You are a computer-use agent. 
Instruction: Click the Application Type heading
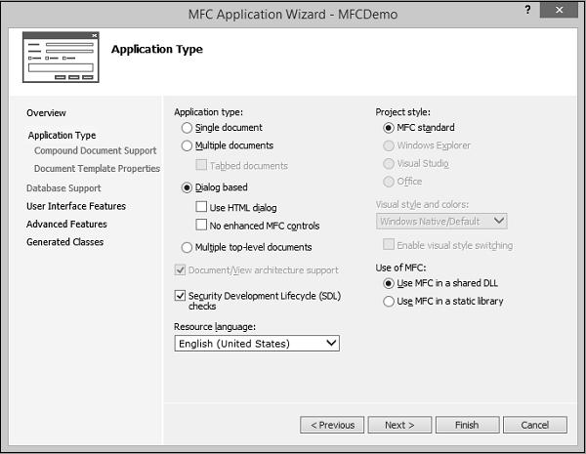[157, 49]
